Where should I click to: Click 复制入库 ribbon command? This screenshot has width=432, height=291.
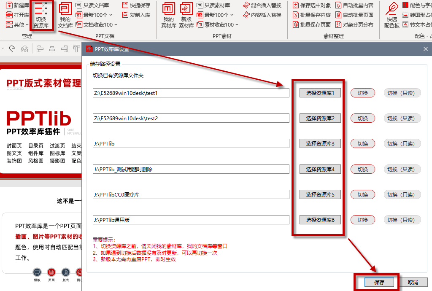click(x=136, y=15)
